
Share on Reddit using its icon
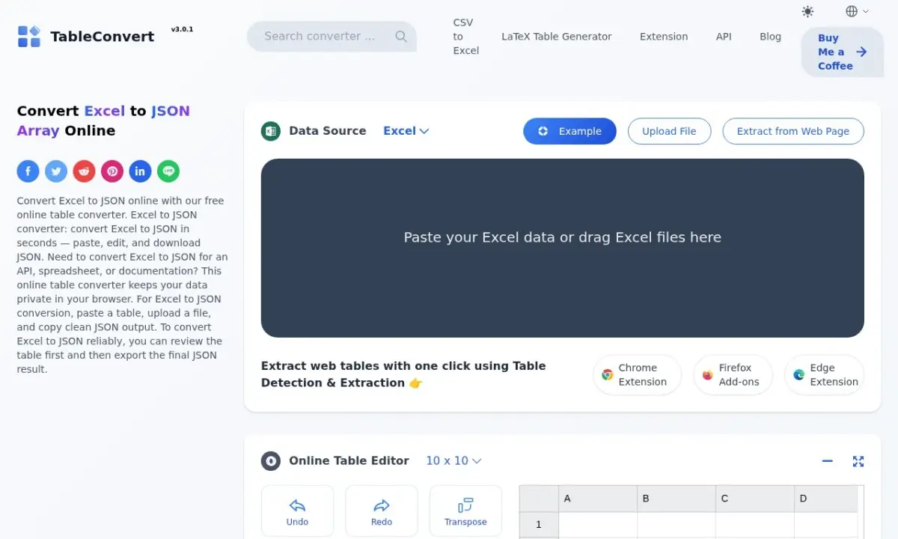click(84, 171)
